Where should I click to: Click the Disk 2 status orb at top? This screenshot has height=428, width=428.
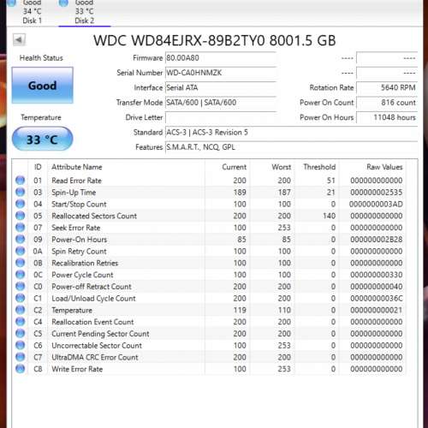(x=63, y=3)
